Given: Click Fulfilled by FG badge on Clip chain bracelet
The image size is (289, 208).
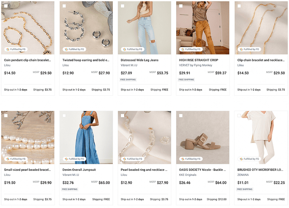Looking at the screenshot, I should click(x=250, y=49).
